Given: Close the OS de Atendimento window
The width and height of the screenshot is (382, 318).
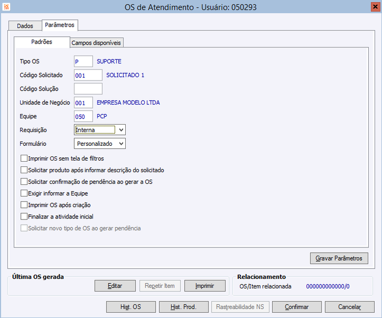Looking at the screenshot, I should pyautogui.click(x=375, y=7).
